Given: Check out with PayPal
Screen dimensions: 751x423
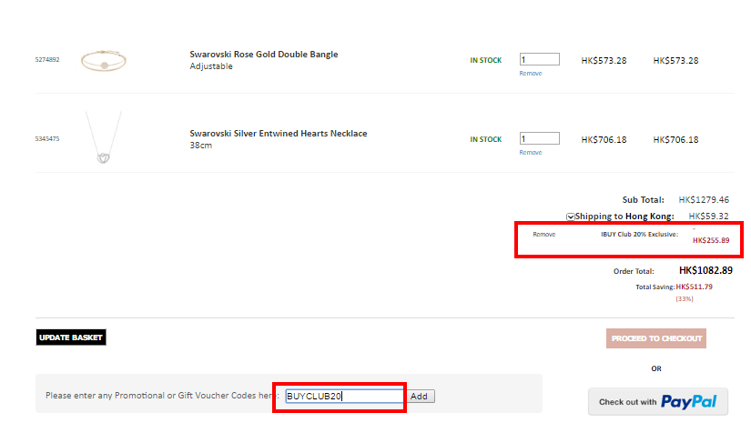Looking at the screenshot, I should pyautogui.click(x=658, y=401).
